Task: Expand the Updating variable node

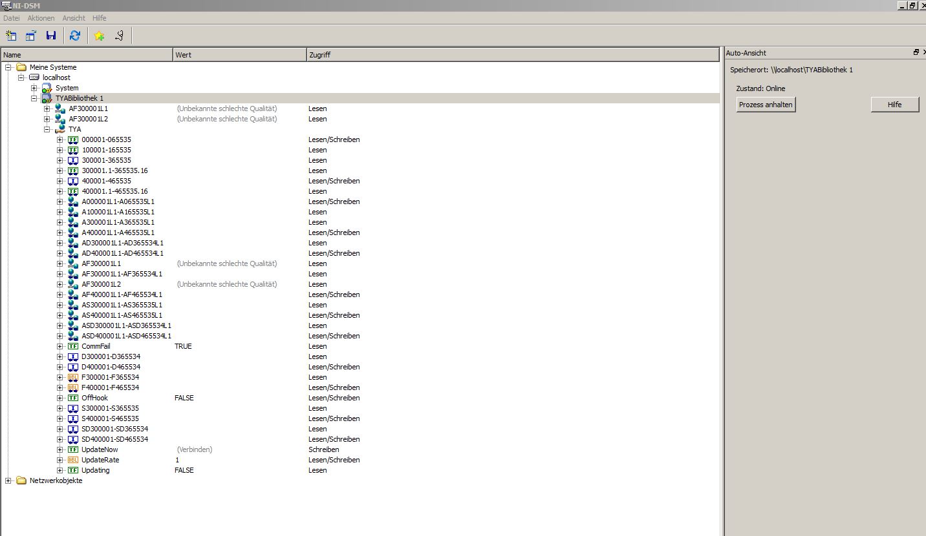Action: pyautogui.click(x=60, y=470)
